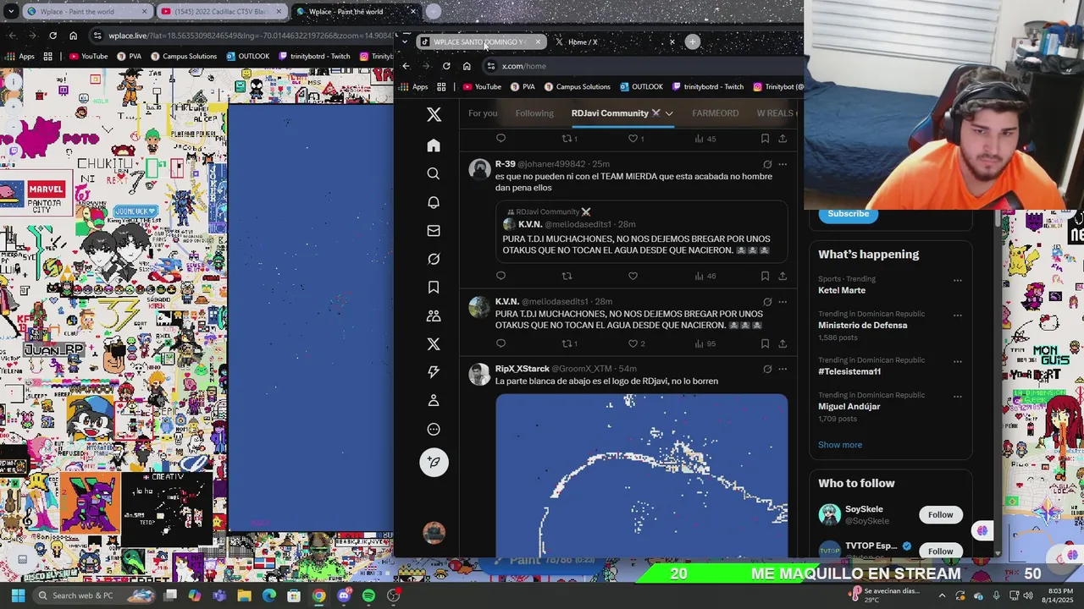Screen dimensions: 1084x609
Task: Go to home page in front browser window
Action: (x=467, y=66)
